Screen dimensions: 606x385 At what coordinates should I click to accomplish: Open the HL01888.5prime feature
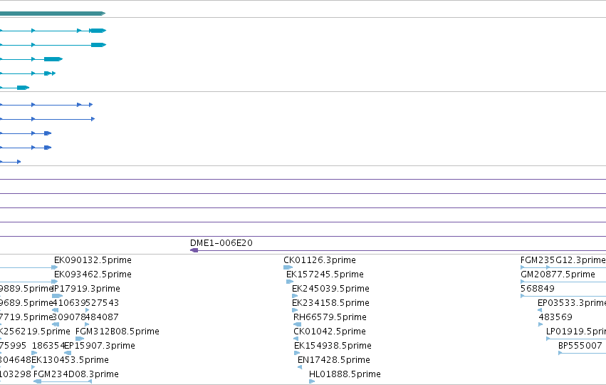point(345,374)
